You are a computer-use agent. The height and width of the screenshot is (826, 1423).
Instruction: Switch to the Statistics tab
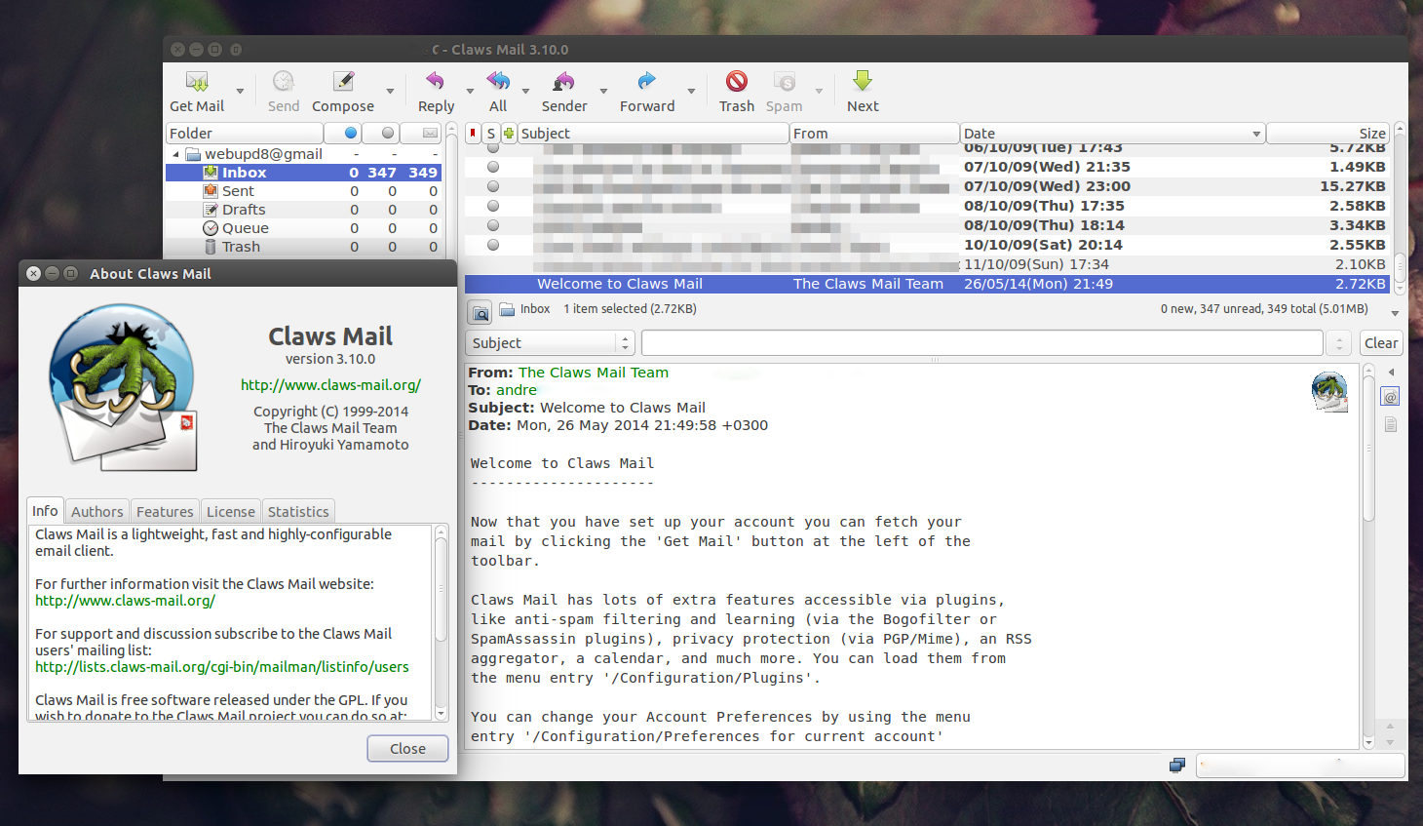pyautogui.click(x=298, y=512)
